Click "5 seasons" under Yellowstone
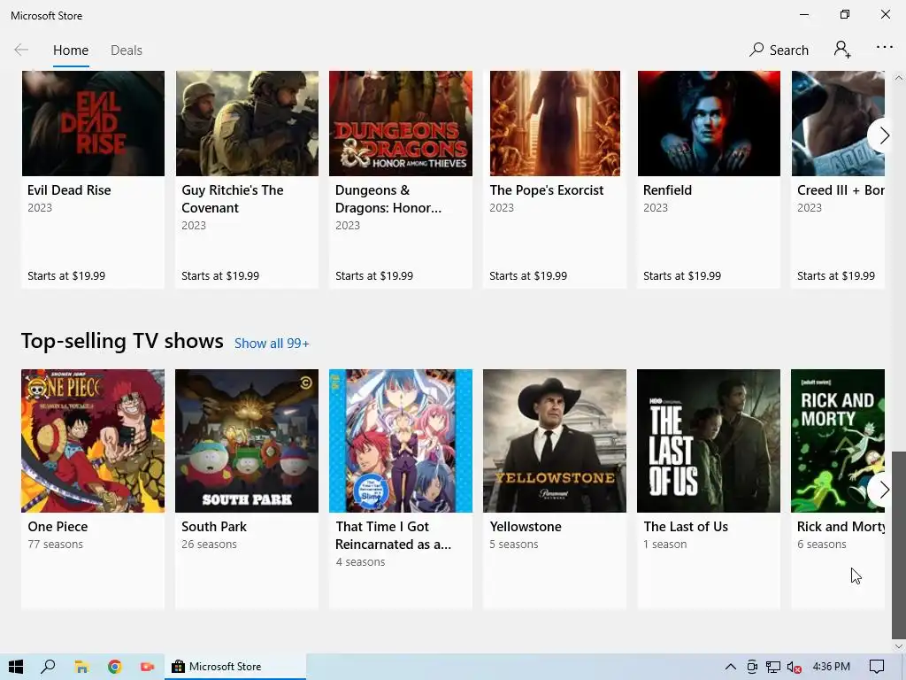Screen dimensions: 906x680 click(514, 545)
